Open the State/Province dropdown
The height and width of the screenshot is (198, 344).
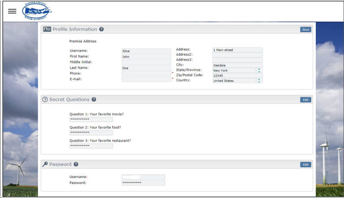point(237,70)
